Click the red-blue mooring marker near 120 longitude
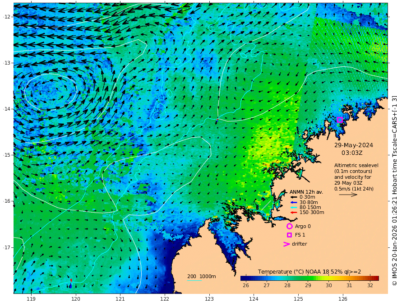The width and height of the screenshot is (397, 307). pyautogui.click(x=71, y=283)
